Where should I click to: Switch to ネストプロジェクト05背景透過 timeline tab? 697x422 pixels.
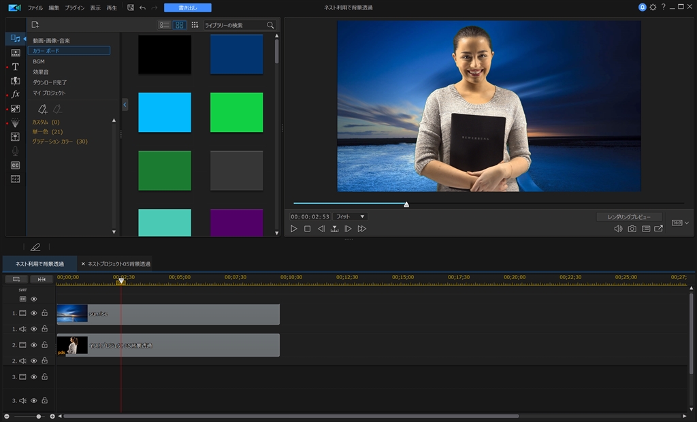pos(118,263)
